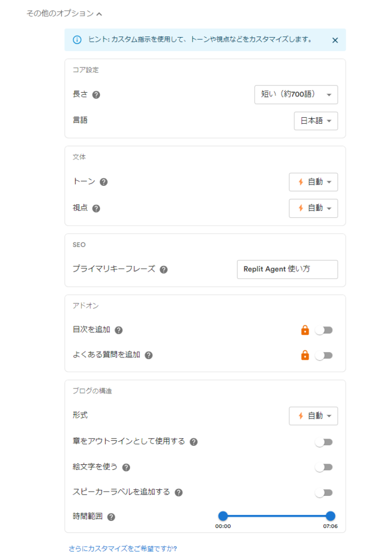Toggle the 目次を追加 switch
Screen dimensions: 373x558
(x=324, y=330)
